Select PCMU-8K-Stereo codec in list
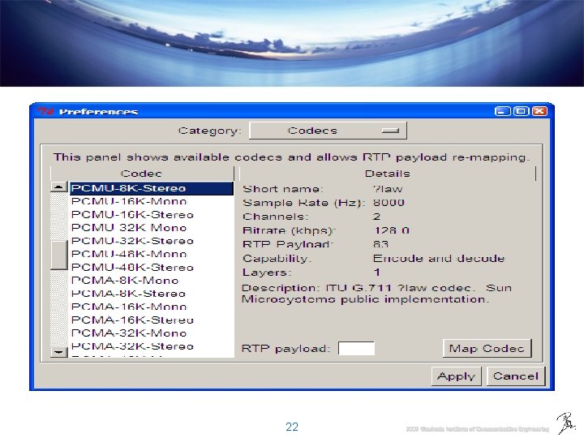This screenshot has height=438, width=584. [x=152, y=188]
